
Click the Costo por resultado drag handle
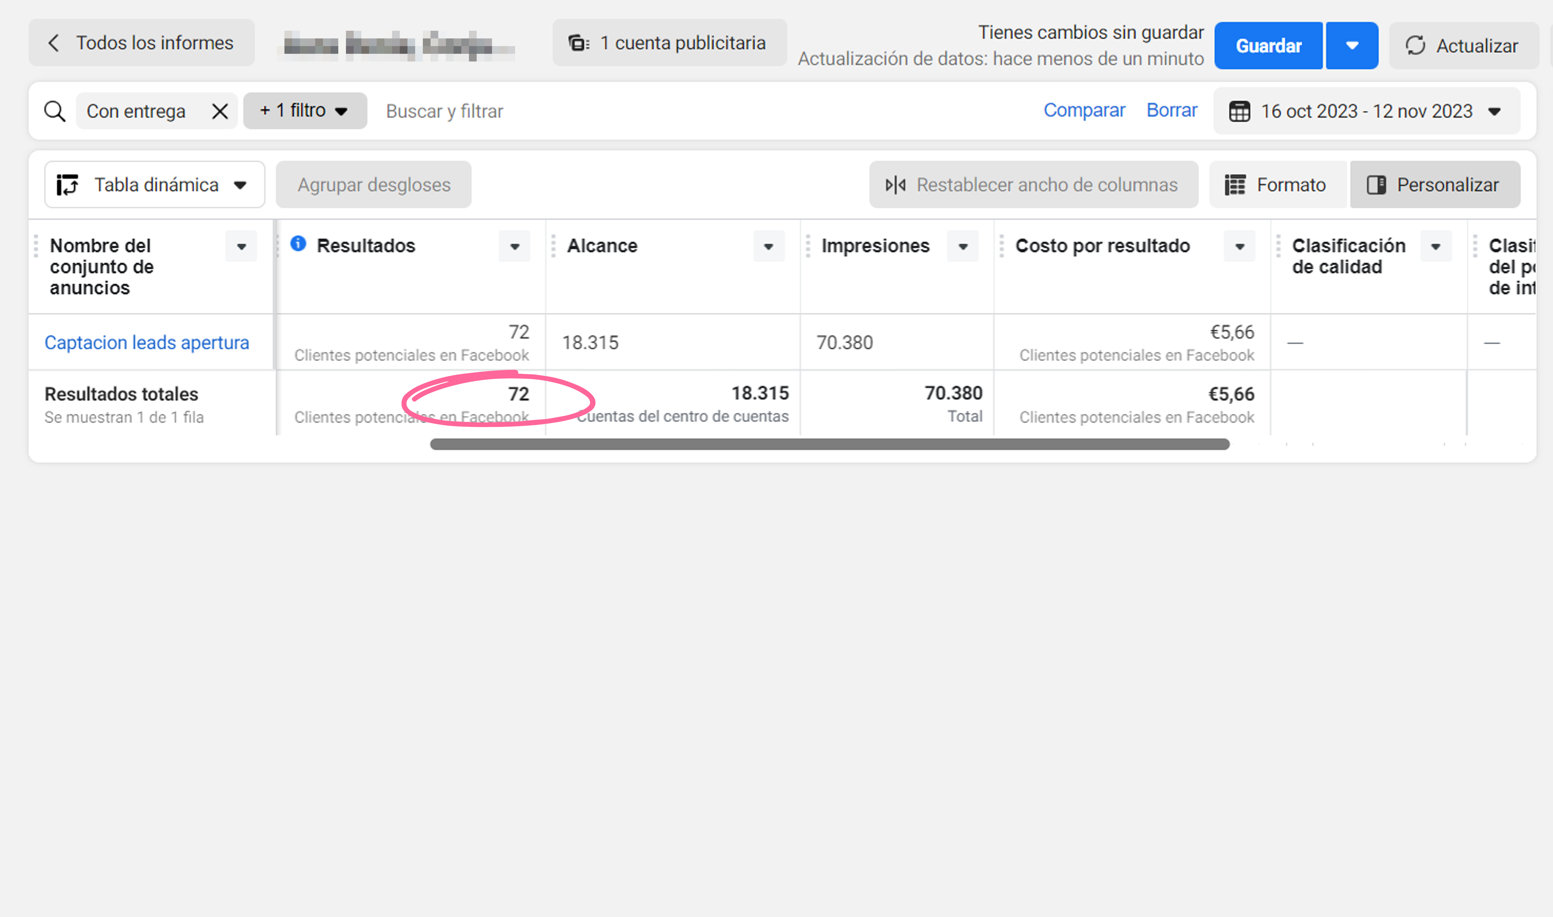coord(1002,246)
